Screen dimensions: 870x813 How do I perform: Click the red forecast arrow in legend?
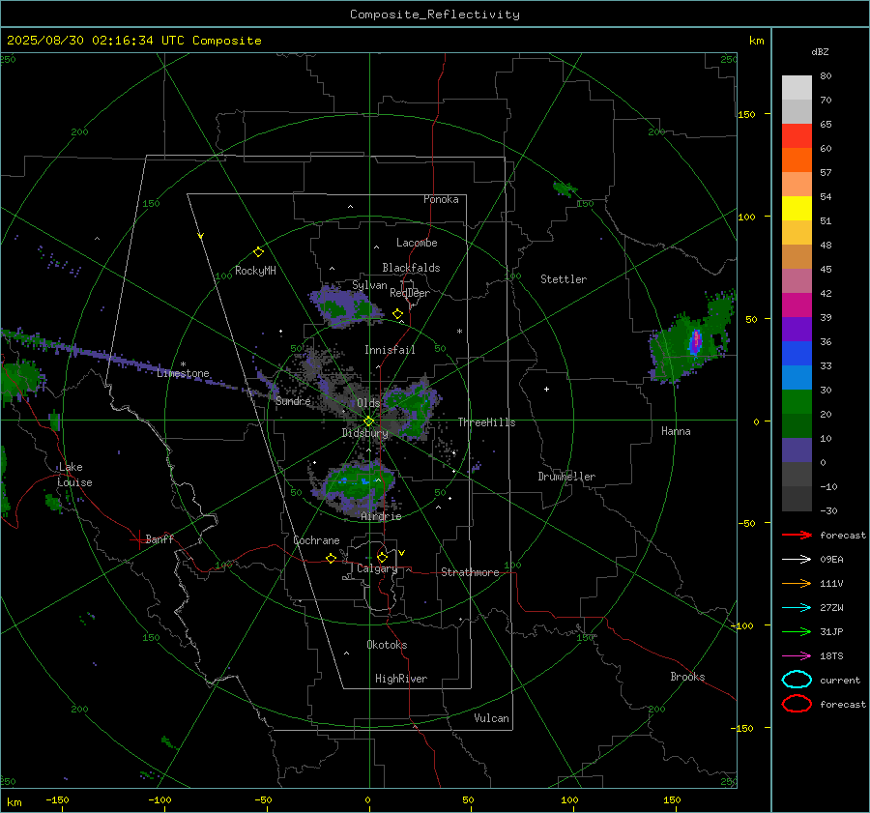(797, 535)
